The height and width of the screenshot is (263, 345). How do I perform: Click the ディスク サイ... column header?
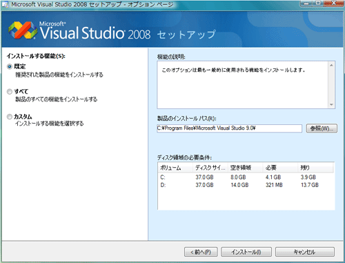tap(210, 168)
